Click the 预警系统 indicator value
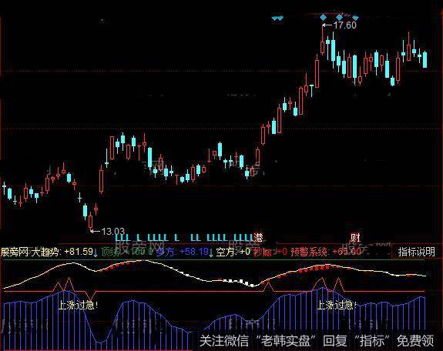 pos(326,252)
